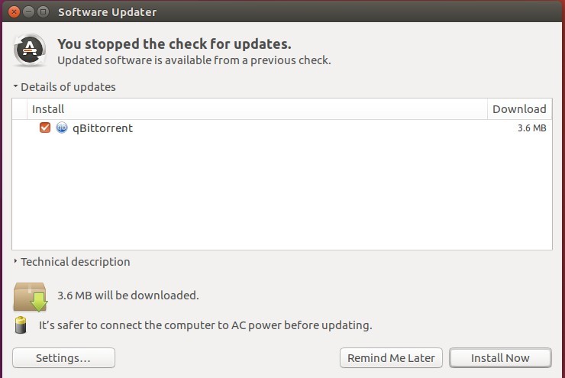
Task: Click the Software Updater title bar text
Action: coord(108,12)
